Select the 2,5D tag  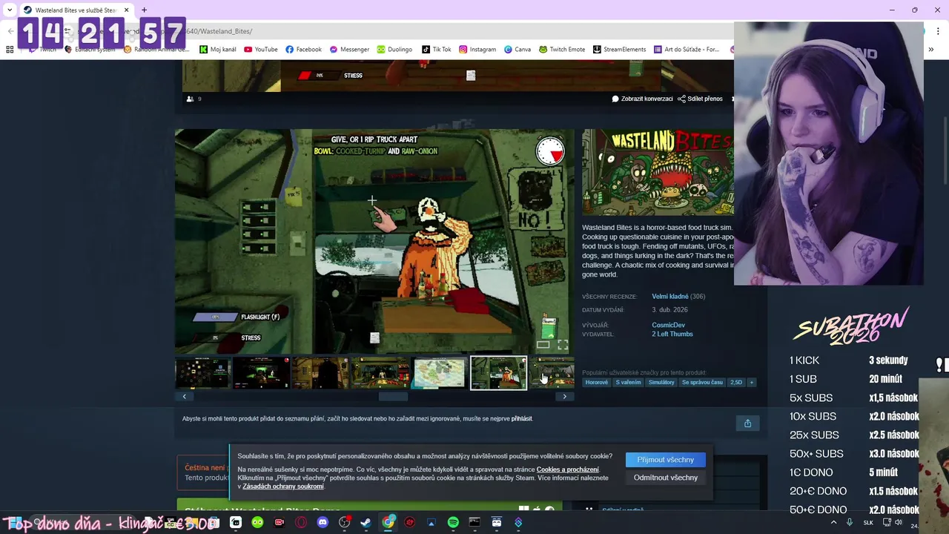coord(736,383)
